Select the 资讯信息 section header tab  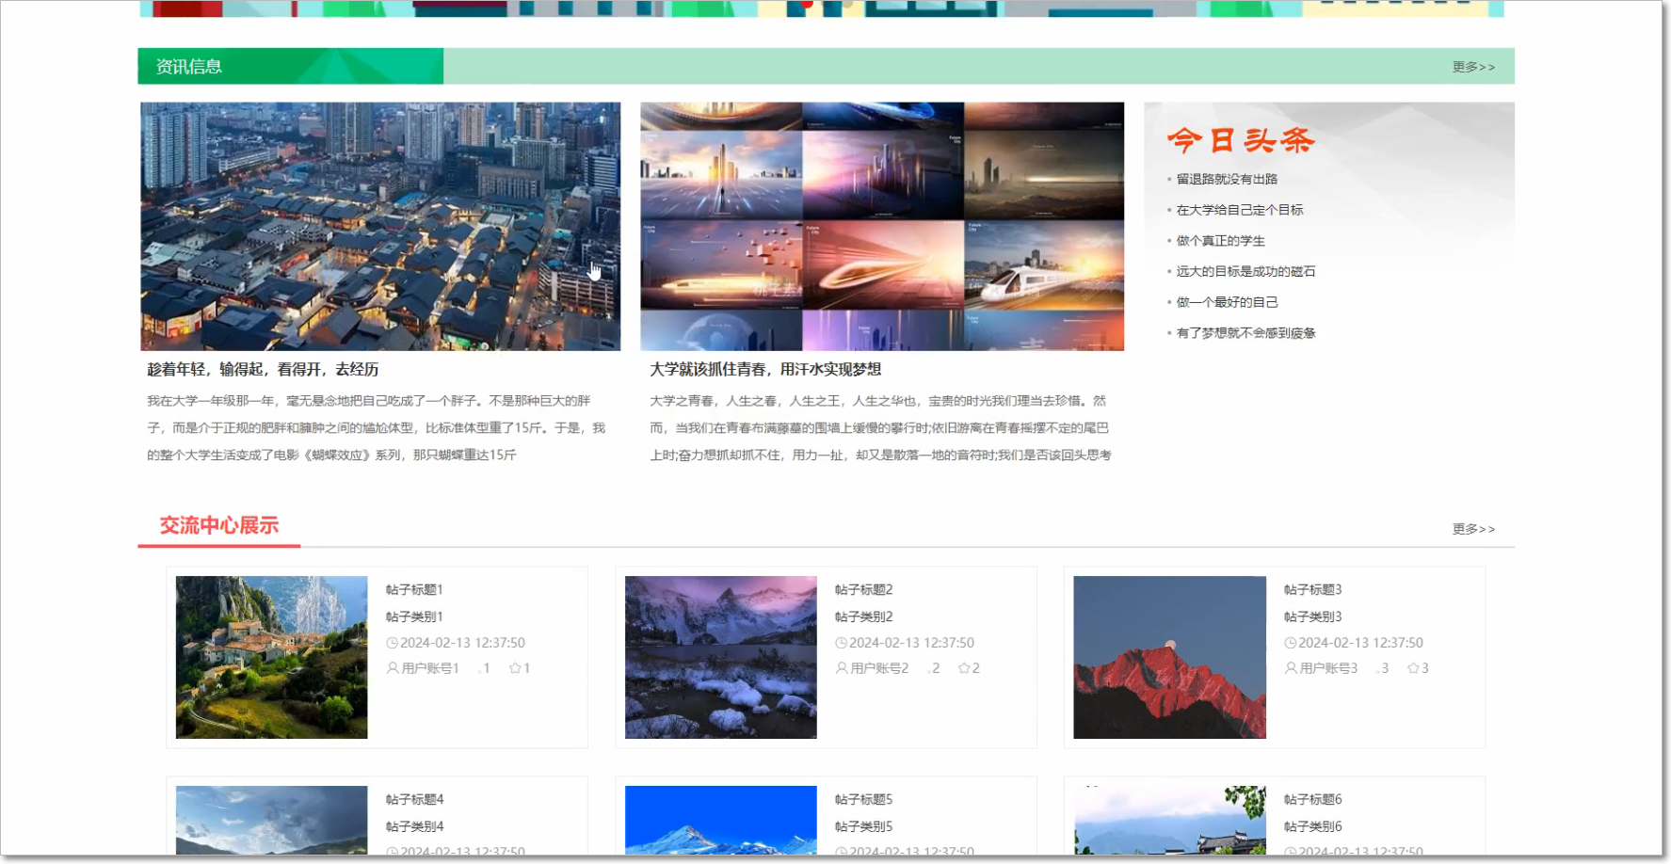291,66
